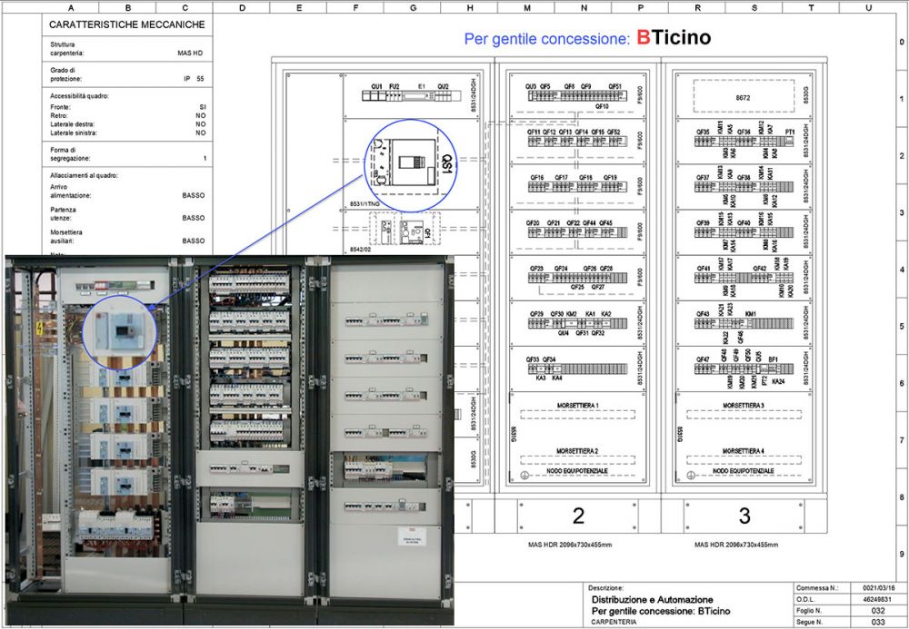Select the QF1 breaker symbol in the drawing
The height and width of the screenshot is (629, 909).
click(411, 232)
